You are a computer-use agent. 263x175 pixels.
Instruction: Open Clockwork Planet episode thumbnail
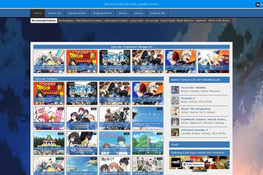click(x=115, y=118)
